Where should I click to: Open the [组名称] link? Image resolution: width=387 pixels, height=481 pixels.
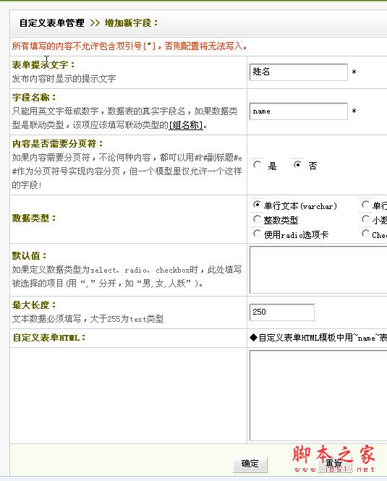186,125
